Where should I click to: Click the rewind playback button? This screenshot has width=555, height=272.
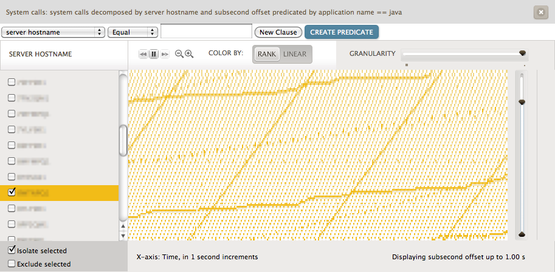[143, 54]
